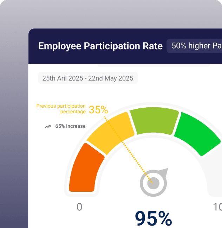Click the "Previous participation percentage" label

pyautogui.click(x=61, y=109)
